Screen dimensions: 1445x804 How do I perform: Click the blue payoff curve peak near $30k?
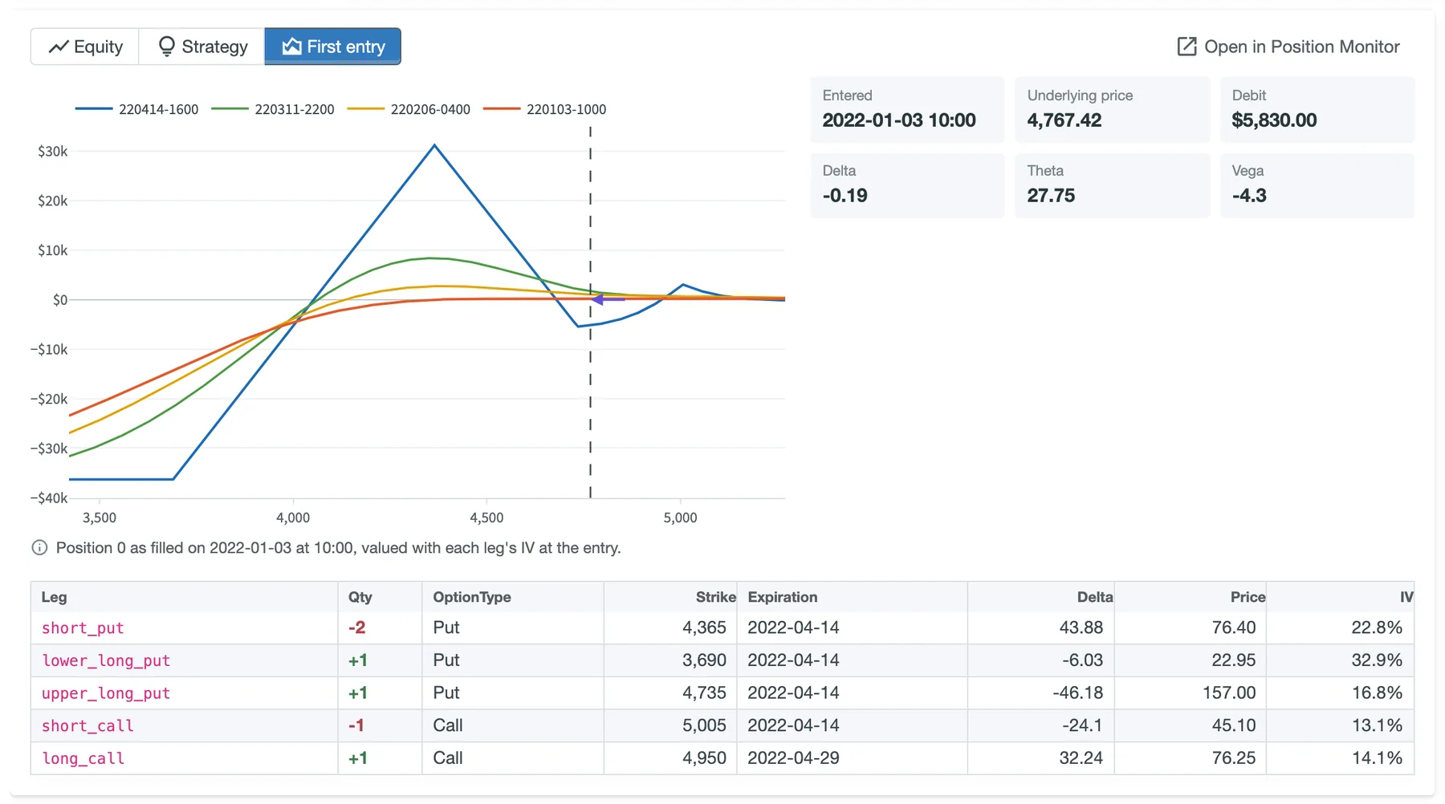tap(434, 145)
